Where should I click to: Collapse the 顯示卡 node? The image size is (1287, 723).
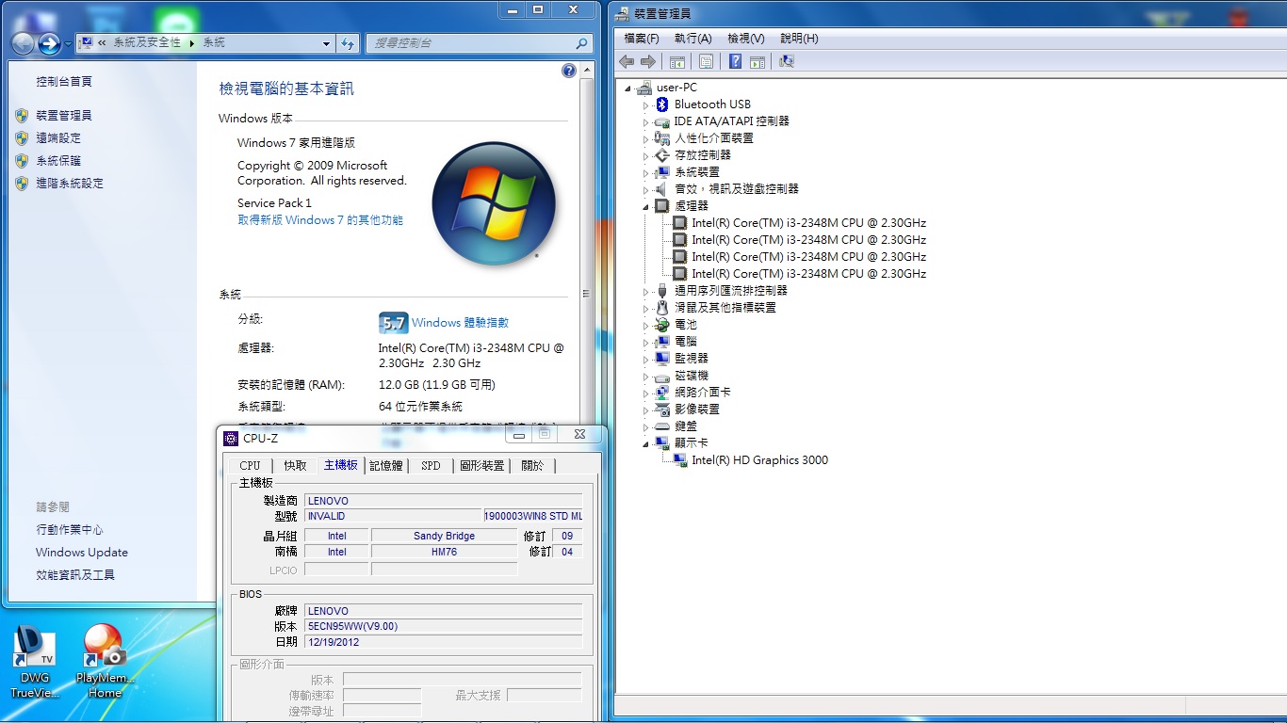click(646, 443)
